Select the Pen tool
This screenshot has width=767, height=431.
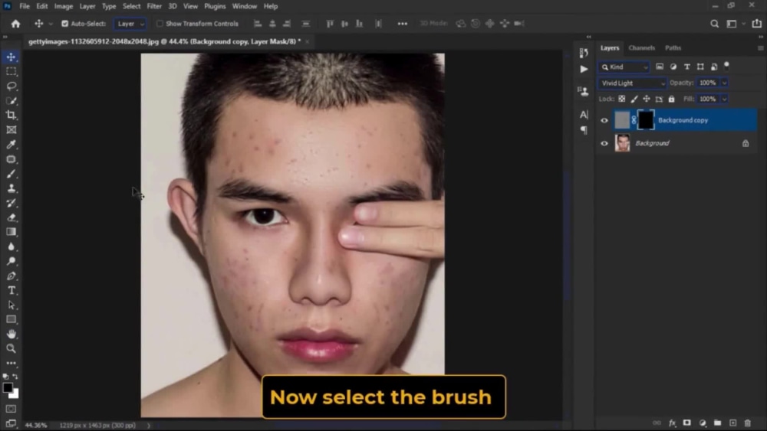point(12,276)
